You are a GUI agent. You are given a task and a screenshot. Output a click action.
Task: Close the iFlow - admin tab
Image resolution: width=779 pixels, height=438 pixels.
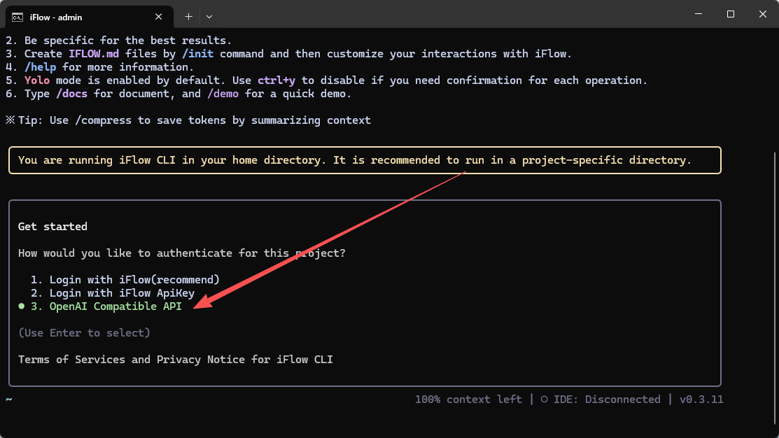(160, 15)
